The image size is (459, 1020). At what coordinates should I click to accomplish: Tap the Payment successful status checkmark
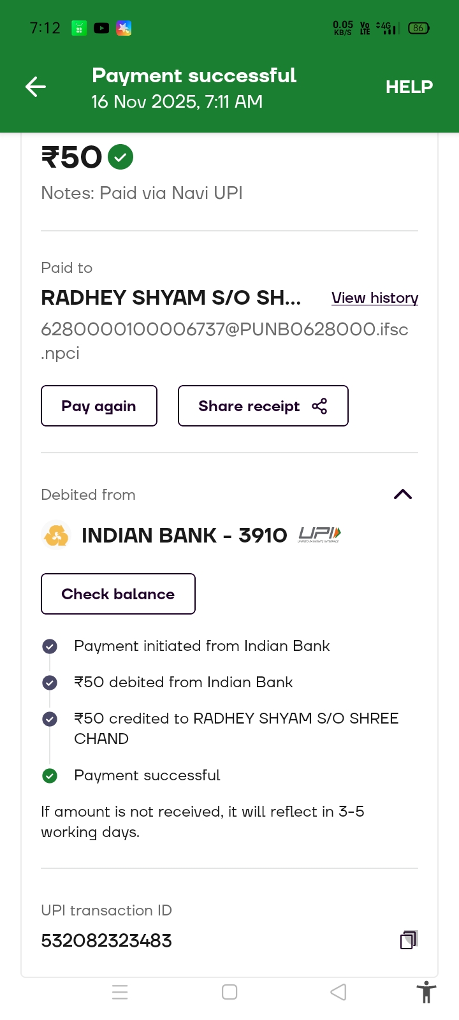50,776
